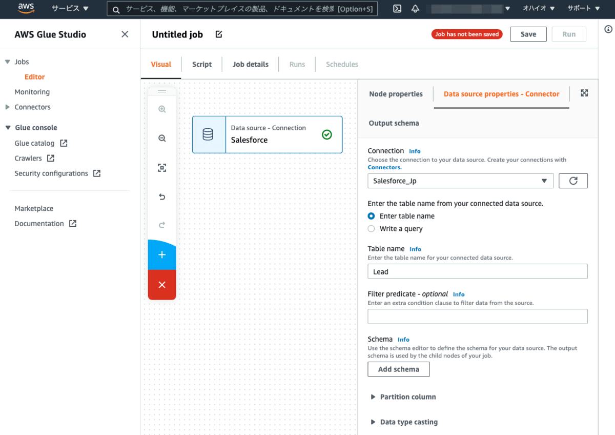Click the AWS services search box

coord(242,9)
